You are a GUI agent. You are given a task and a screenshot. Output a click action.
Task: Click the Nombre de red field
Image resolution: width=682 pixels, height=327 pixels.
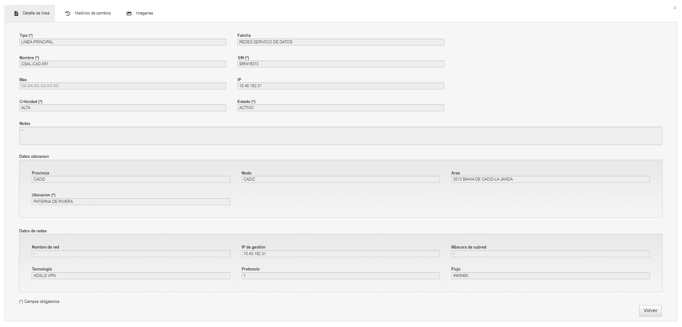point(131,254)
